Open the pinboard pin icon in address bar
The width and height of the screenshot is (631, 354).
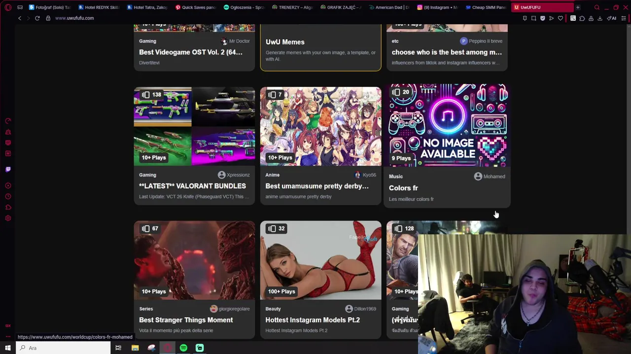(525, 18)
